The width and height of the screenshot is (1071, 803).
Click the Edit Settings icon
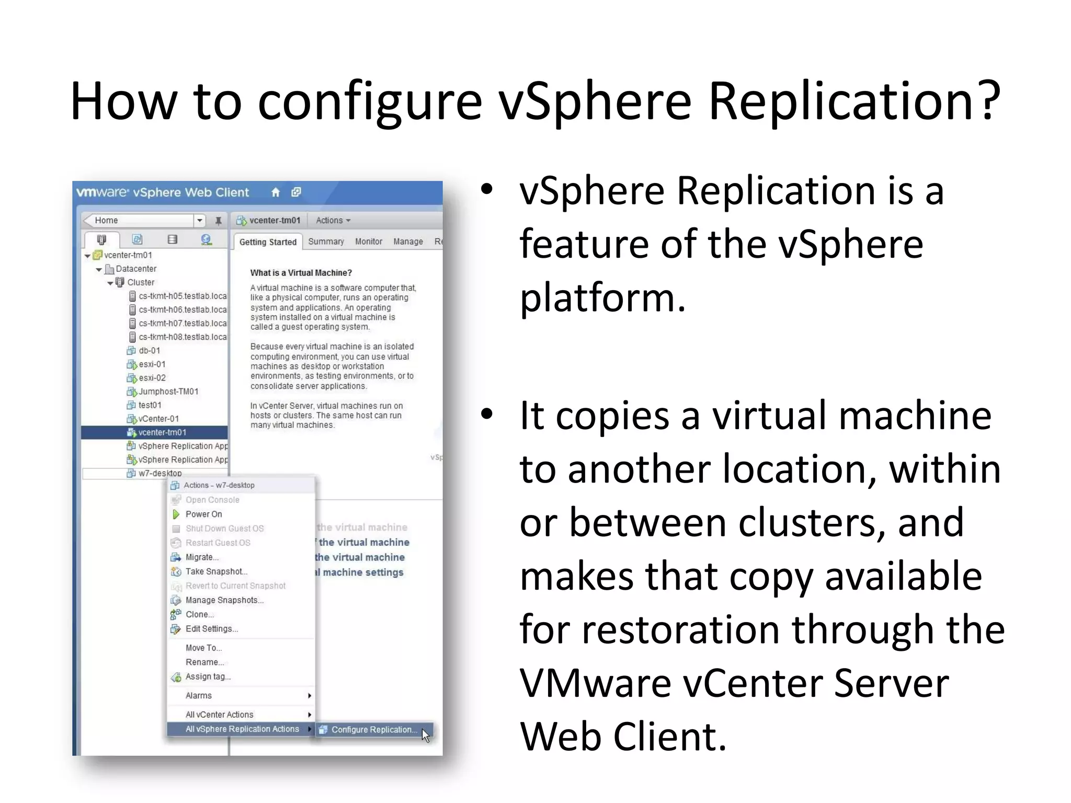pos(176,629)
